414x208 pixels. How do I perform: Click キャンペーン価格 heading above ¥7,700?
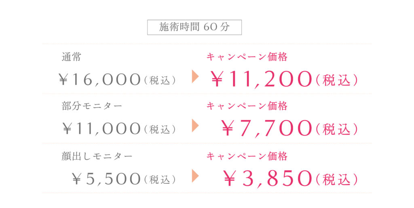coord(247,106)
